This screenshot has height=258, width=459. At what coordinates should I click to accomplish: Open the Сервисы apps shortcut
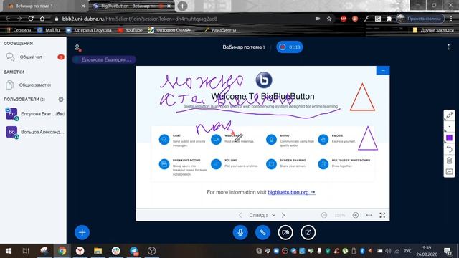18,30
